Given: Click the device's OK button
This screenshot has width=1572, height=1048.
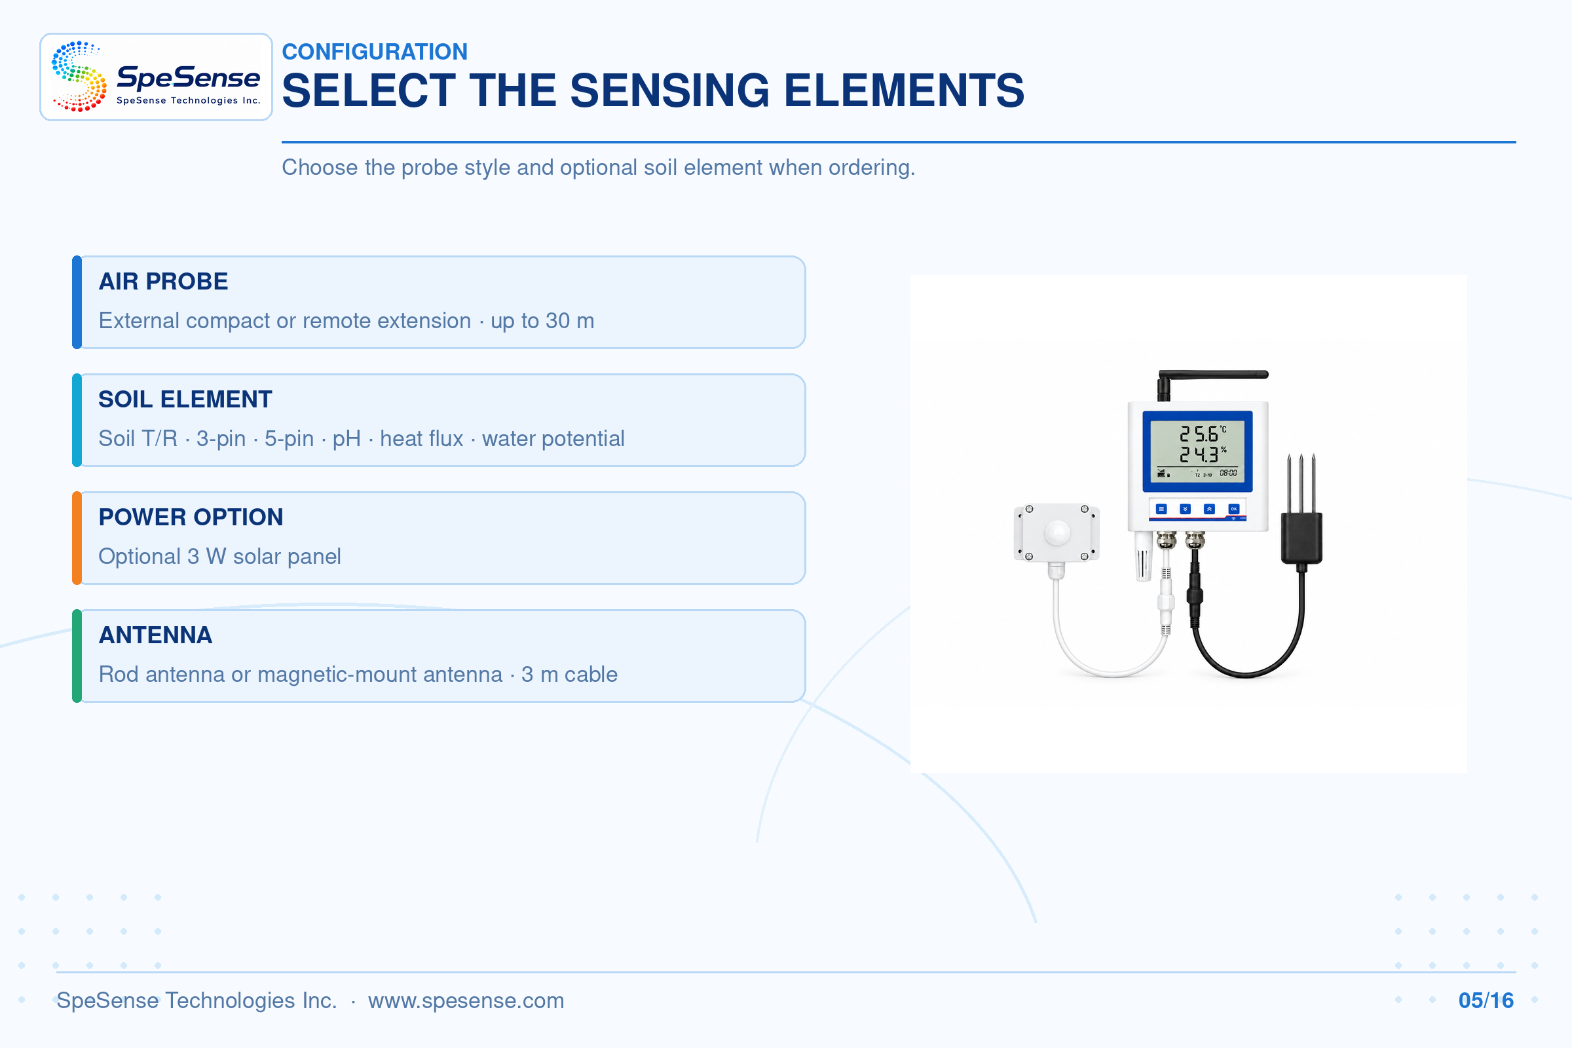Looking at the screenshot, I should [x=1234, y=510].
